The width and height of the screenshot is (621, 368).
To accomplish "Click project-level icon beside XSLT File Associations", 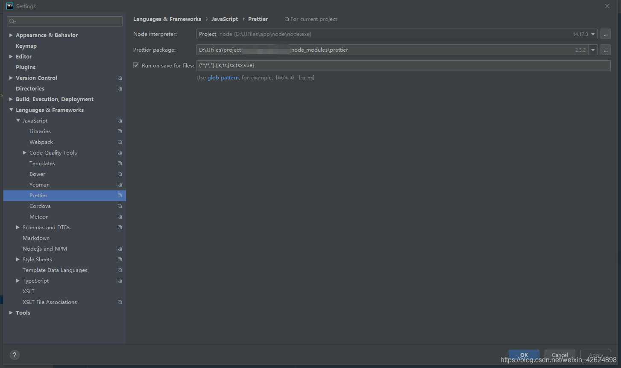I will (x=120, y=302).
